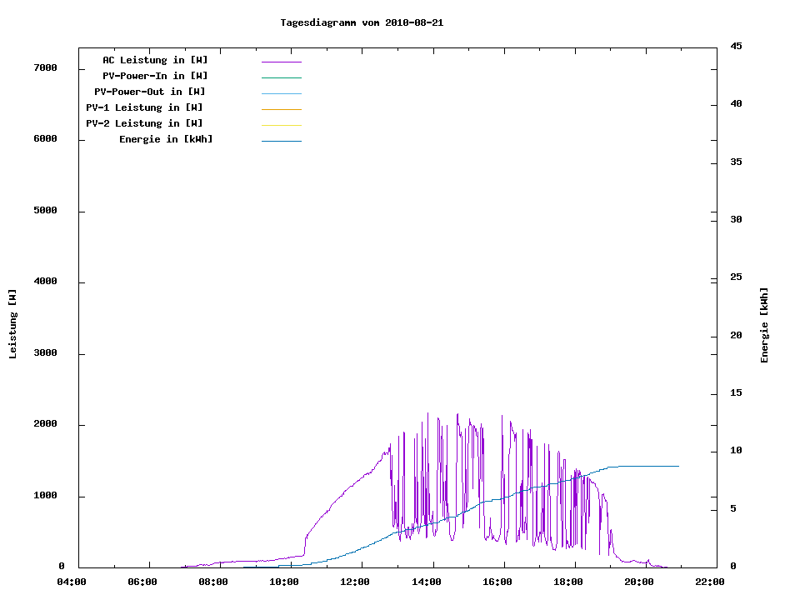Image resolution: width=800 pixels, height=600 pixels.
Task: Click the 22:00 time axis label
Action: click(710, 582)
